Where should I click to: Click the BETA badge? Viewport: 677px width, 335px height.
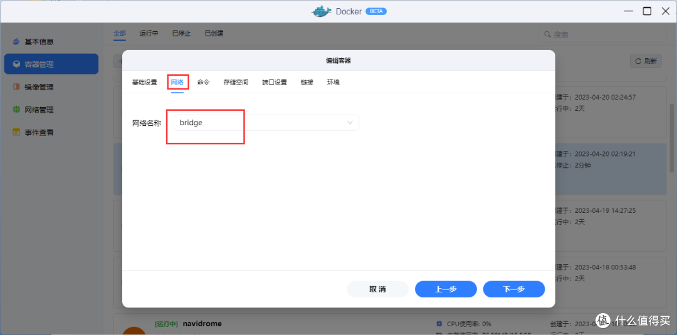coord(376,12)
